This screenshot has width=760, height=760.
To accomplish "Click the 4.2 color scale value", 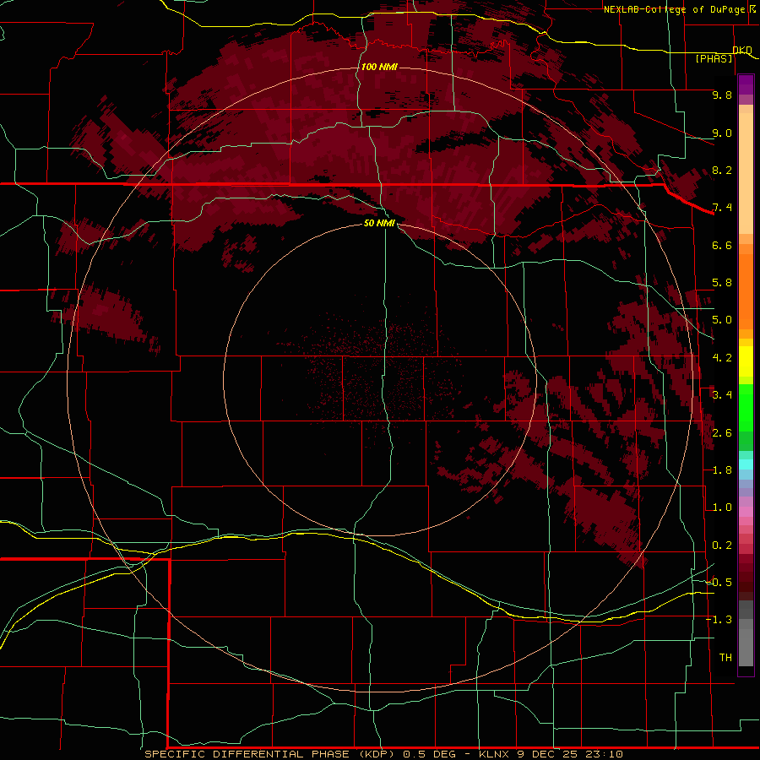I will click(722, 358).
